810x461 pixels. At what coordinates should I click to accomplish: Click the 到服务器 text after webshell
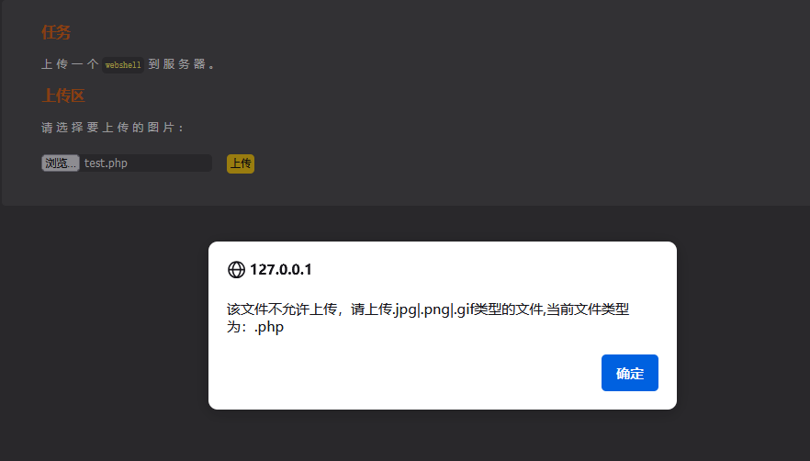(177, 64)
